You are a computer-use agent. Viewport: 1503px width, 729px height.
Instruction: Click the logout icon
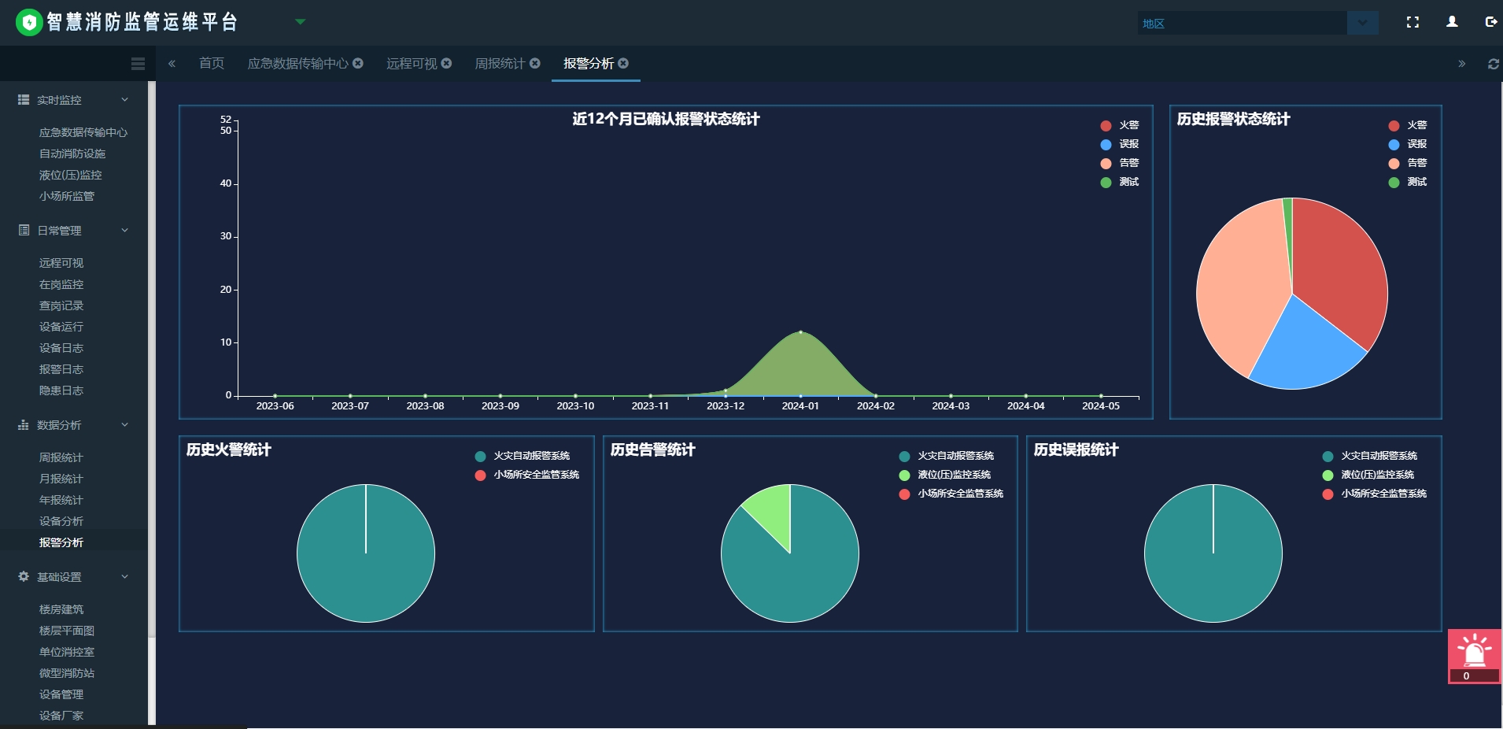(x=1490, y=22)
